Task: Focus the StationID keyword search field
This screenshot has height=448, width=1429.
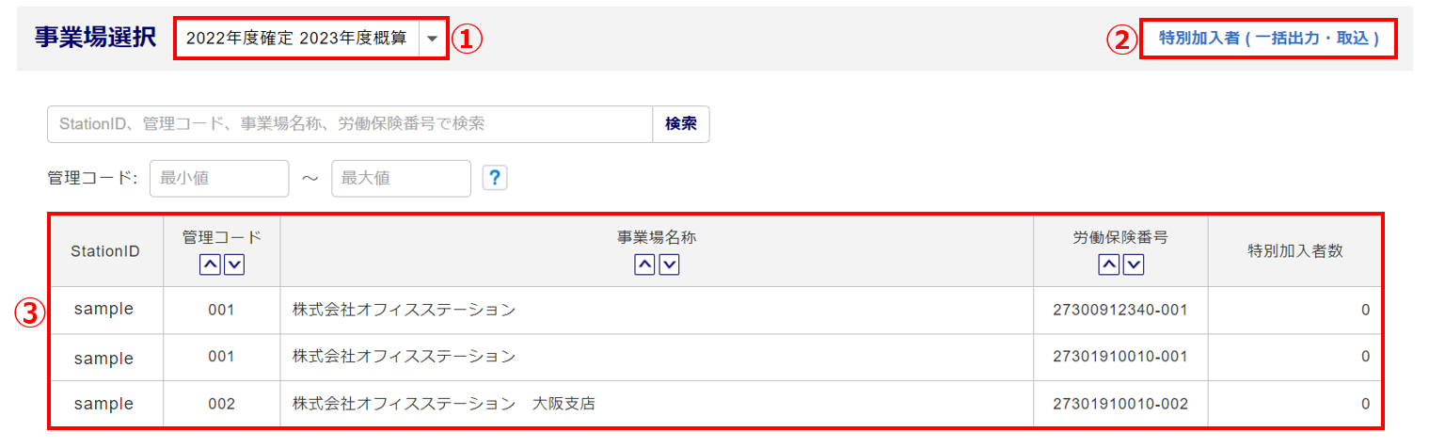Action: (x=349, y=124)
